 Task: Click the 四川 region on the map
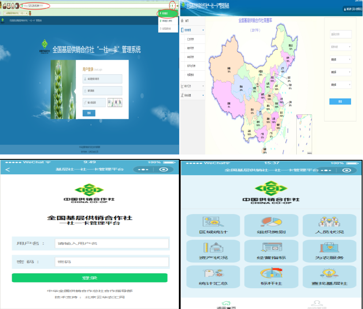pyautogui.click(x=252, y=110)
